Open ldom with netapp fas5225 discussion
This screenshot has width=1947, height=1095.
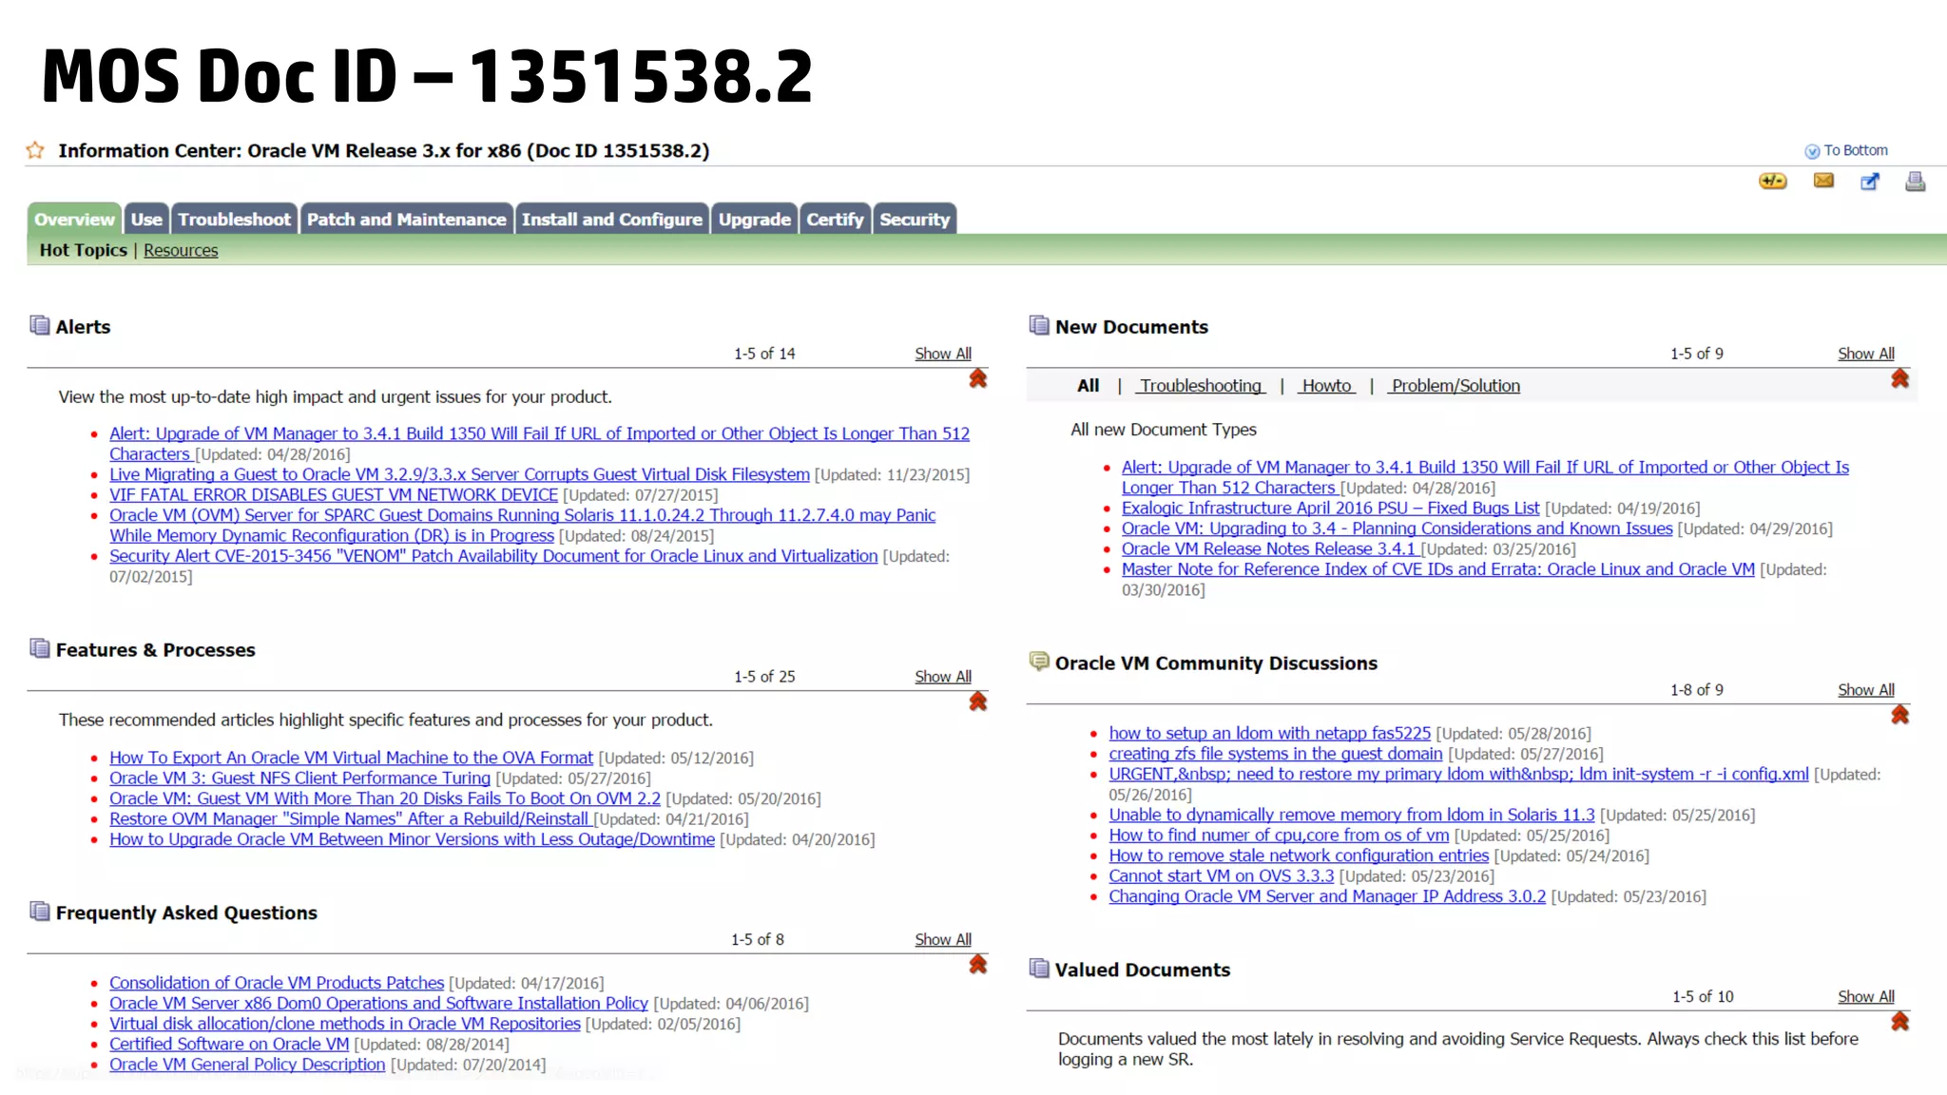click(1269, 734)
